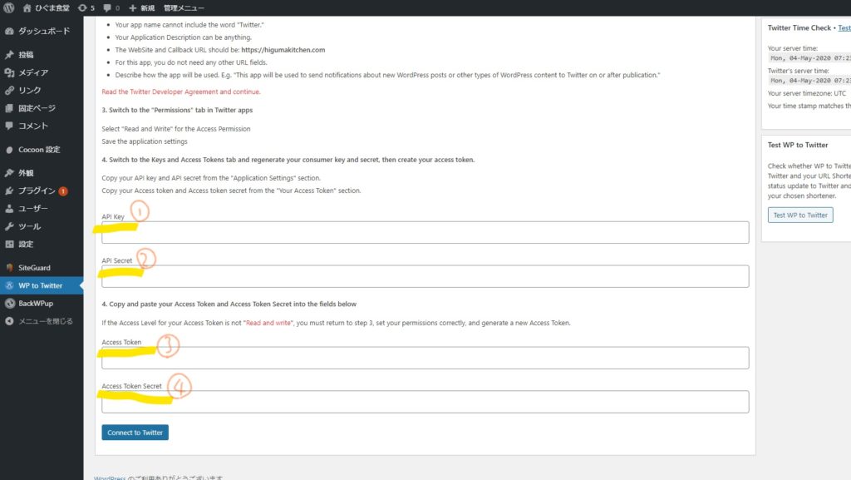851x480 pixels.
Task: Click the Cocoon 設定 icon
Action: (x=9, y=149)
